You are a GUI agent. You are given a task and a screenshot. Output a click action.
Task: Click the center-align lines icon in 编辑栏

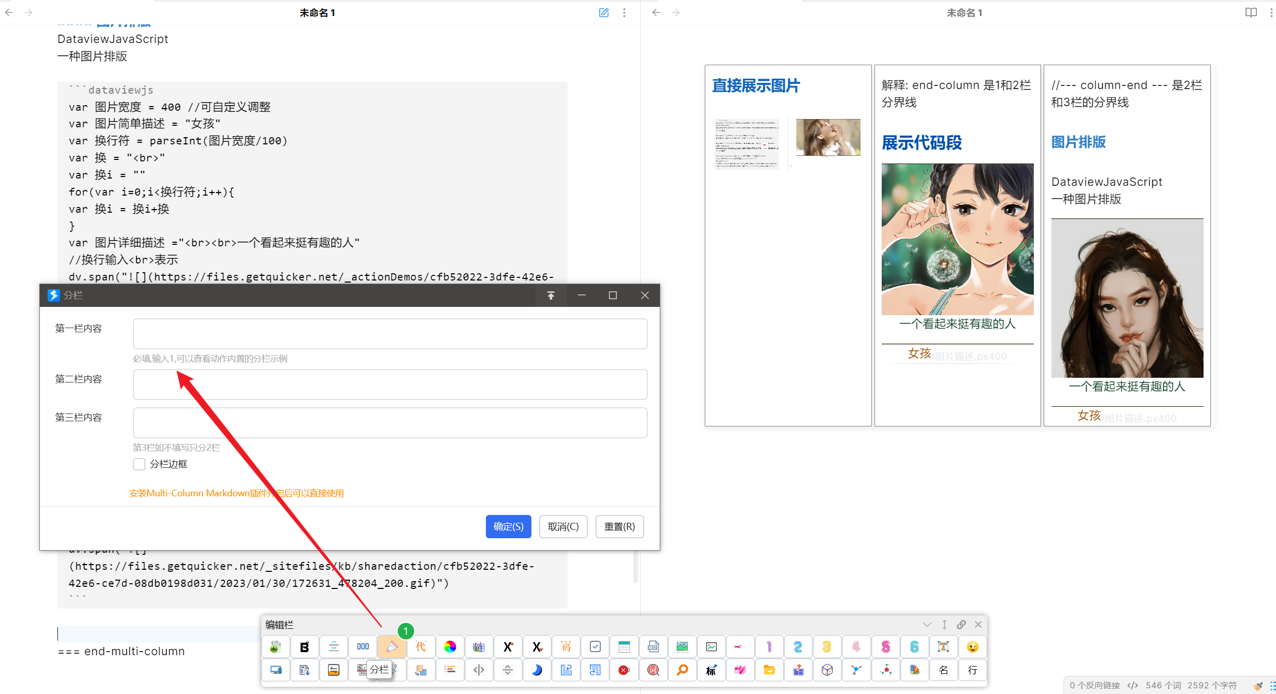click(x=334, y=647)
